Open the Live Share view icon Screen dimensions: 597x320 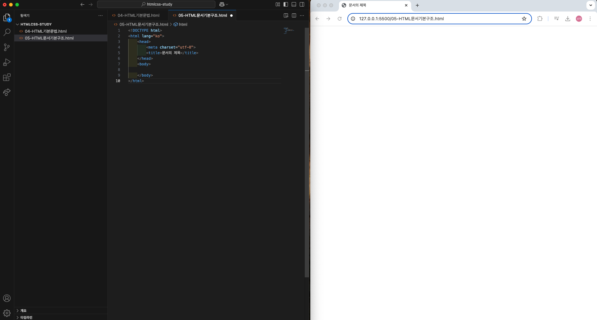[7, 92]
